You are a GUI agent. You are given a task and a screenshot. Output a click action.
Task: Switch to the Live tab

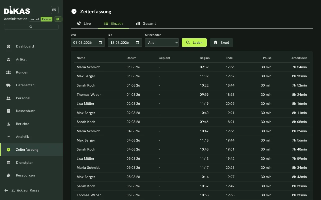tap(84, 23)
